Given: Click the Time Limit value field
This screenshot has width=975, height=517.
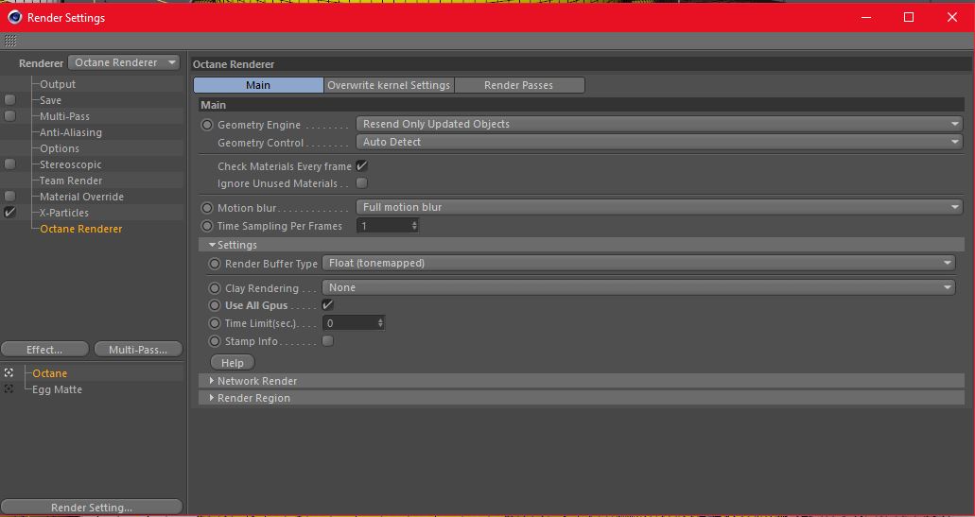Looking at the screenshot, I should (349, 323).
